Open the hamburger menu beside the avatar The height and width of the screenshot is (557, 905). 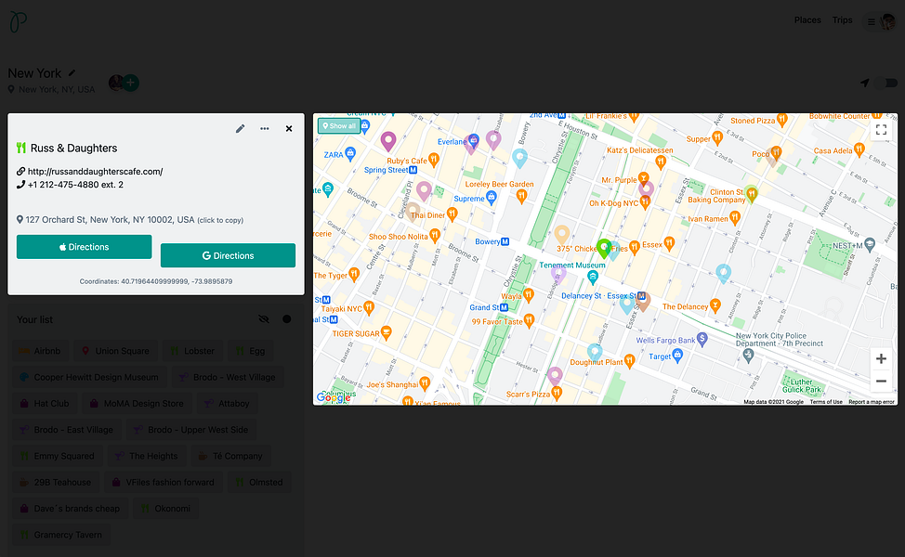[x=871, y=22]
